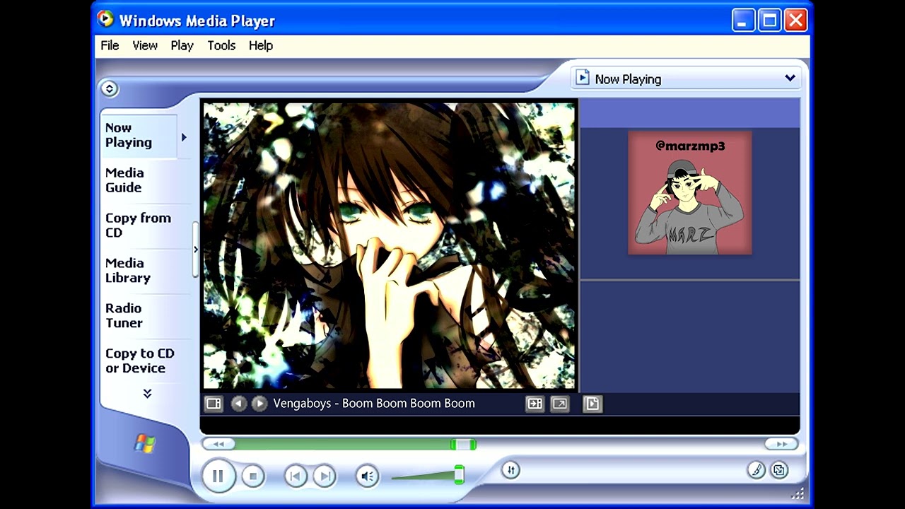The height and width of the screenshot is (509, 905).
Task: Click the Windows Media Player title icon
Action: pyautogui.click(x=106, y=19)
